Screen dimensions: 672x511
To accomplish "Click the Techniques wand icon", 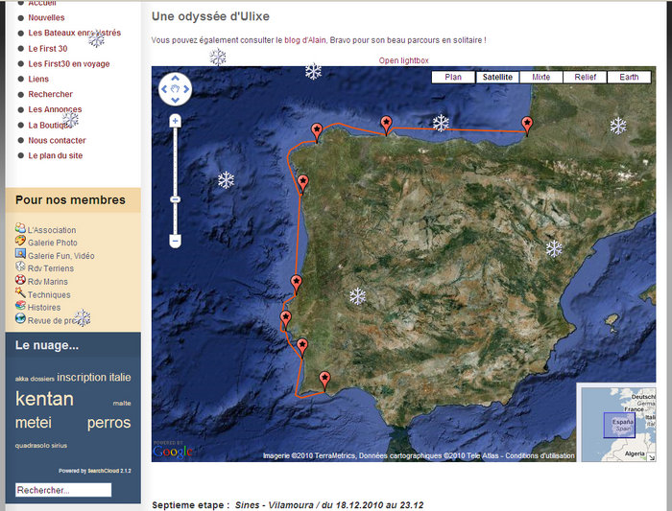I will (21, 294).
